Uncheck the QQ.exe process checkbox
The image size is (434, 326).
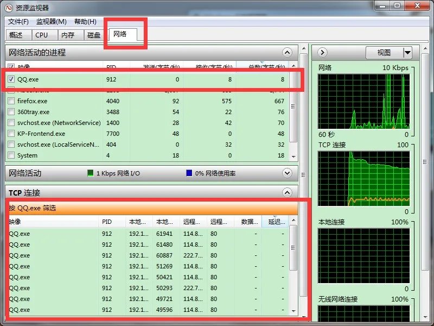[12, 79]
